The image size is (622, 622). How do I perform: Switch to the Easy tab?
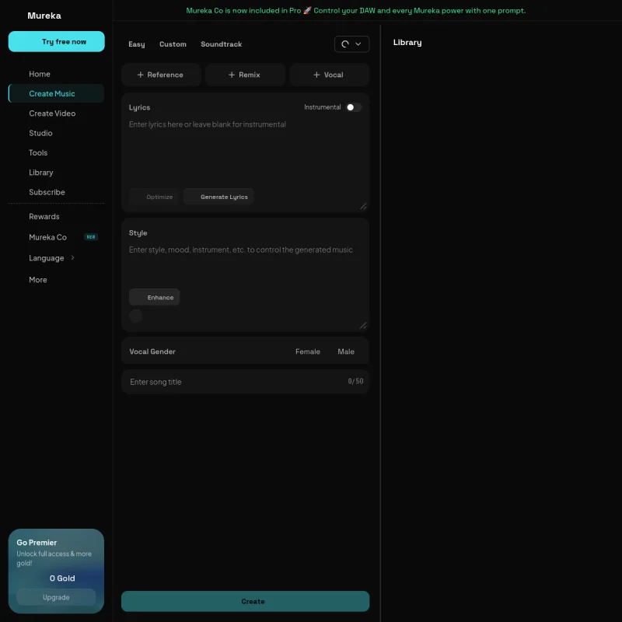(x=137, y=44)
